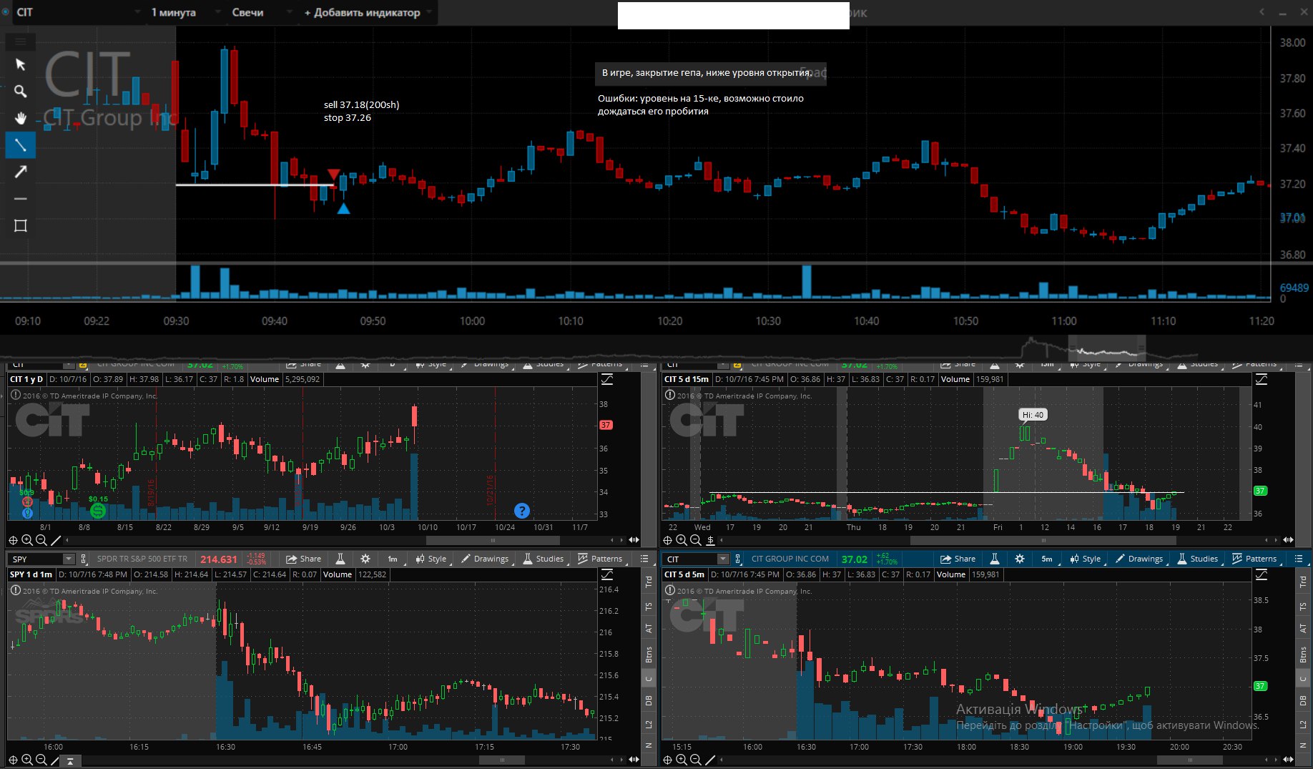Expand the 'Свечи' chart type dropdown
This screenshot has height=769, width=1313.
click(247, 12)
